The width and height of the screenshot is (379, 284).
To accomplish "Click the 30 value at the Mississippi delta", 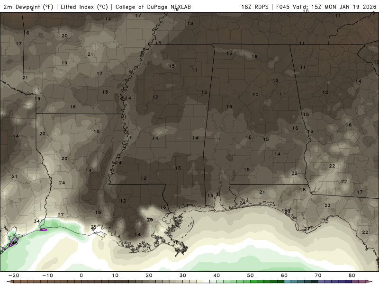I will (x=176, y=243).
